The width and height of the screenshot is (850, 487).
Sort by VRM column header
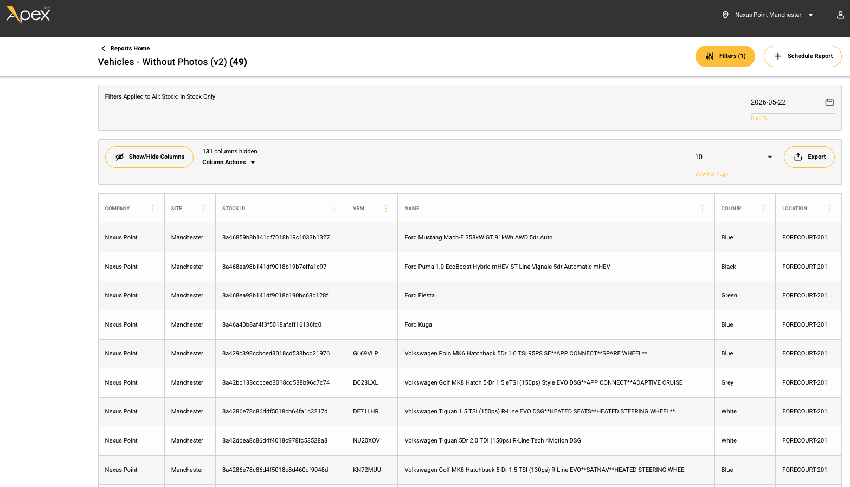(358, 209)
